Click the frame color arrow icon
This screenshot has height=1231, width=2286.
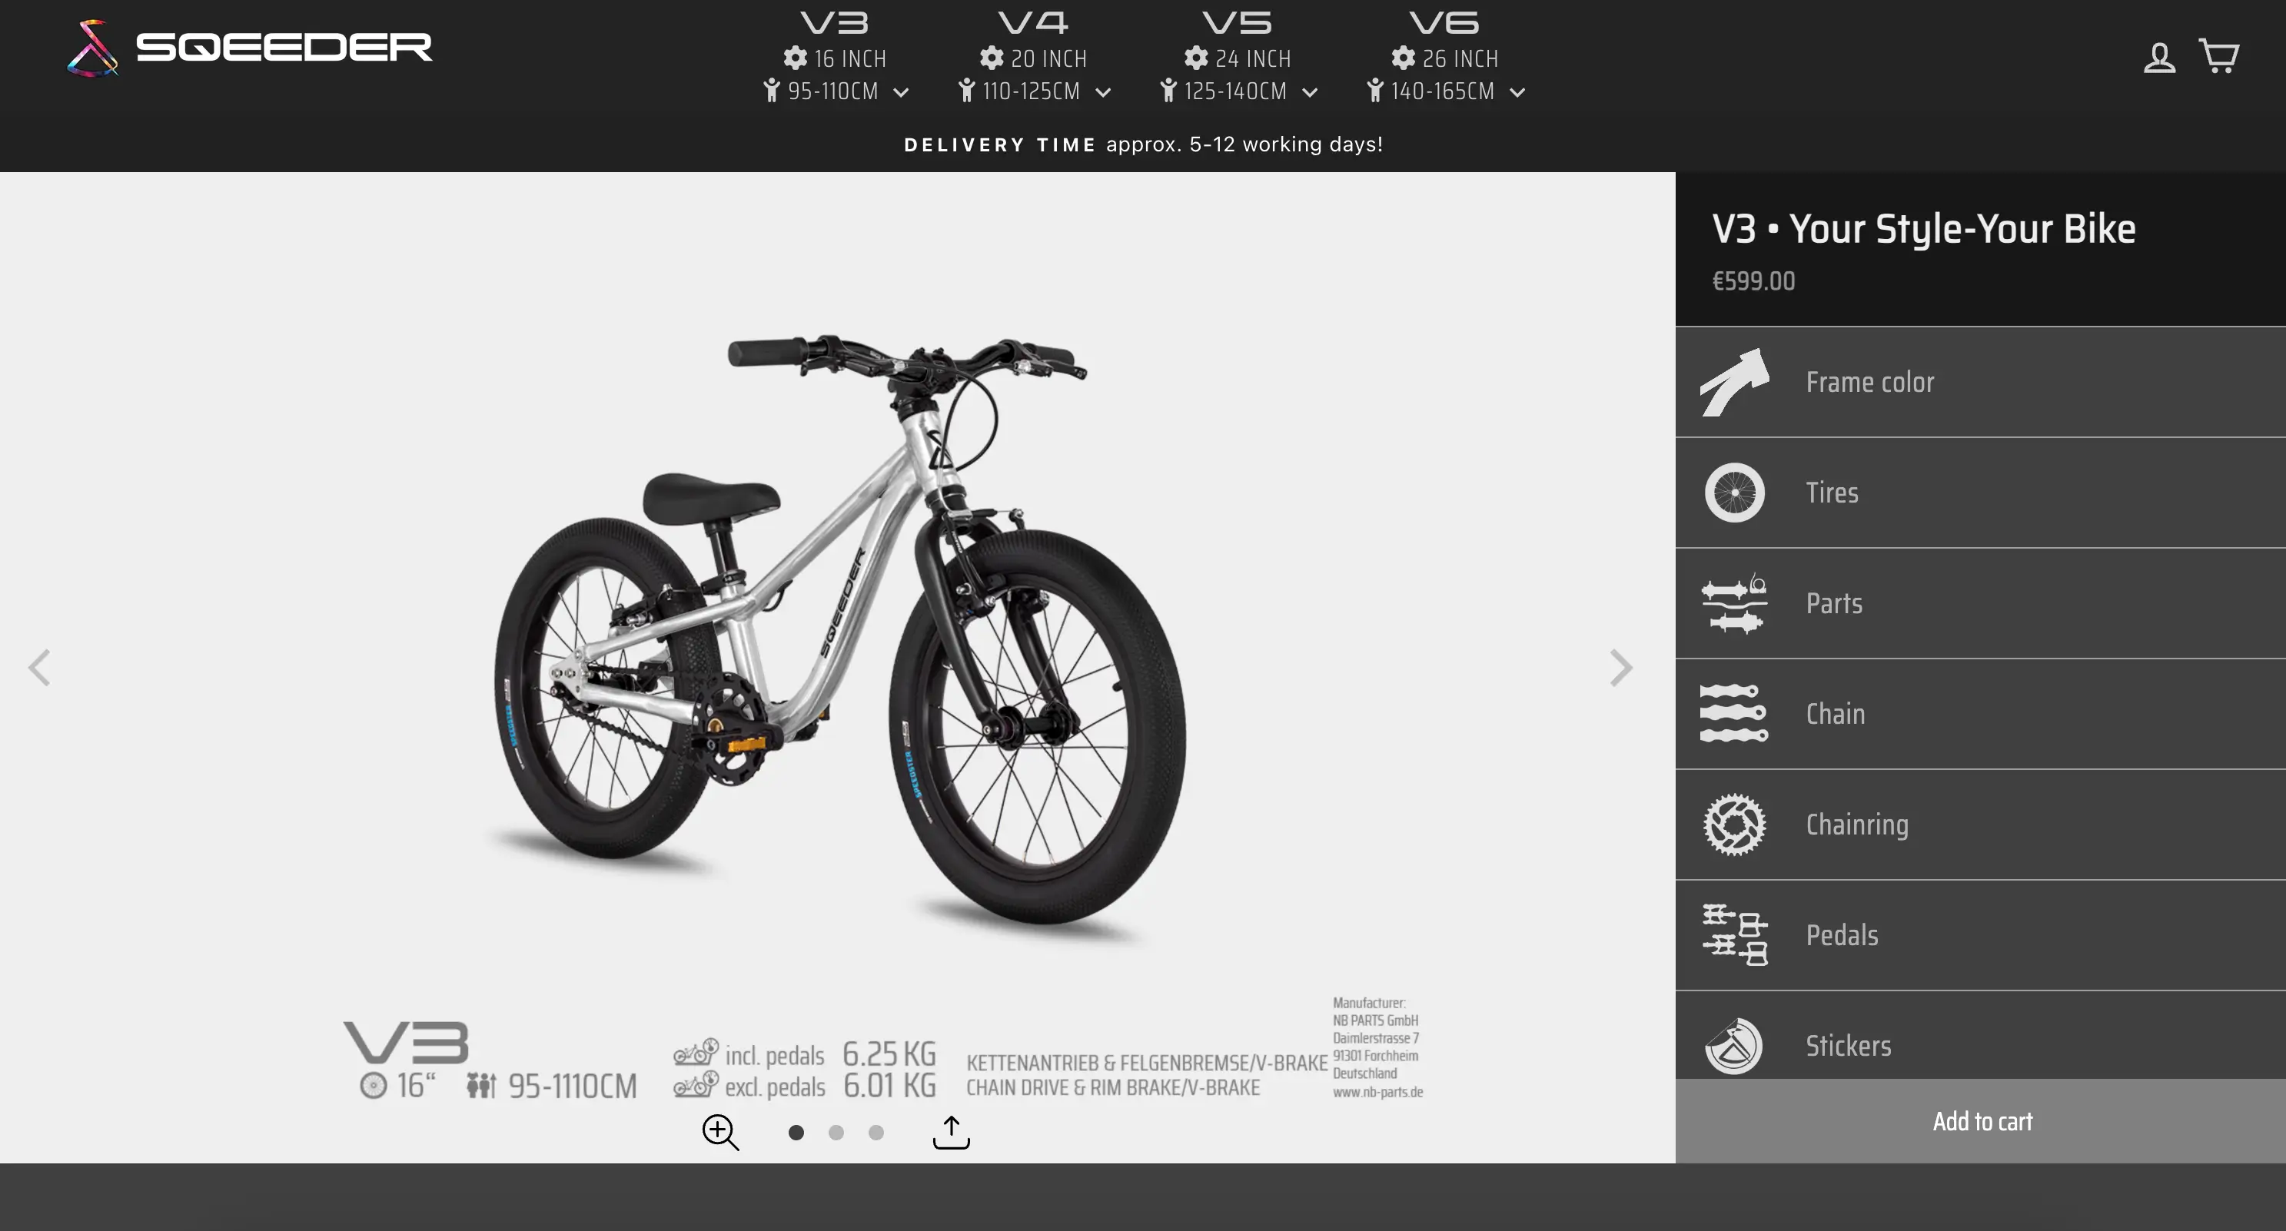click(x=1734, y=382)
